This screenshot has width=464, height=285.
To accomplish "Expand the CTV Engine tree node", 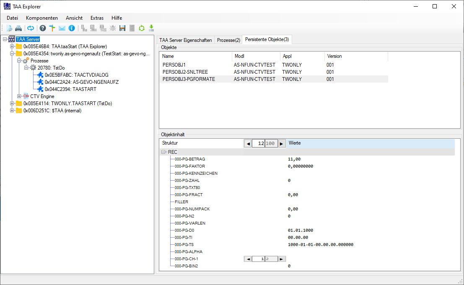I will [x=19, y=96].
